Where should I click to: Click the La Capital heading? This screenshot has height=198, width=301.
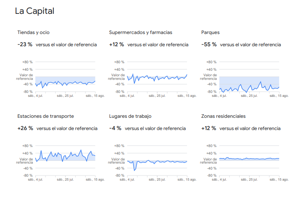click(34, 11)
